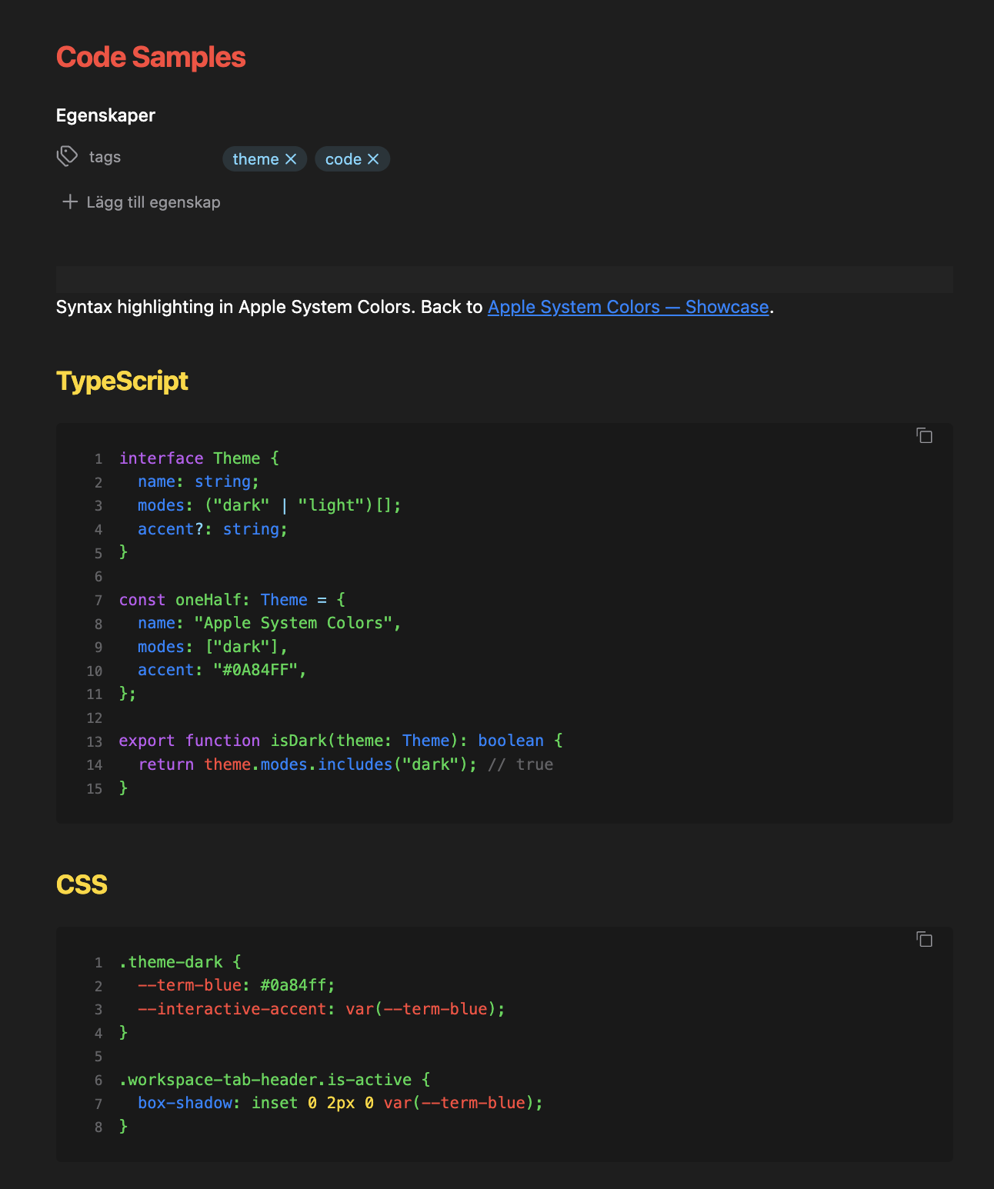994x1189 pixels.
Task: Click the modes: ["dark"], line
Action: (213, 647)
